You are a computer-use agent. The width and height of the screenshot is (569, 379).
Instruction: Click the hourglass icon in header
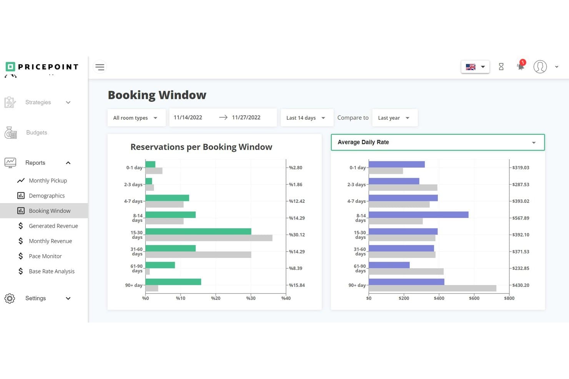tap(501, 67)
